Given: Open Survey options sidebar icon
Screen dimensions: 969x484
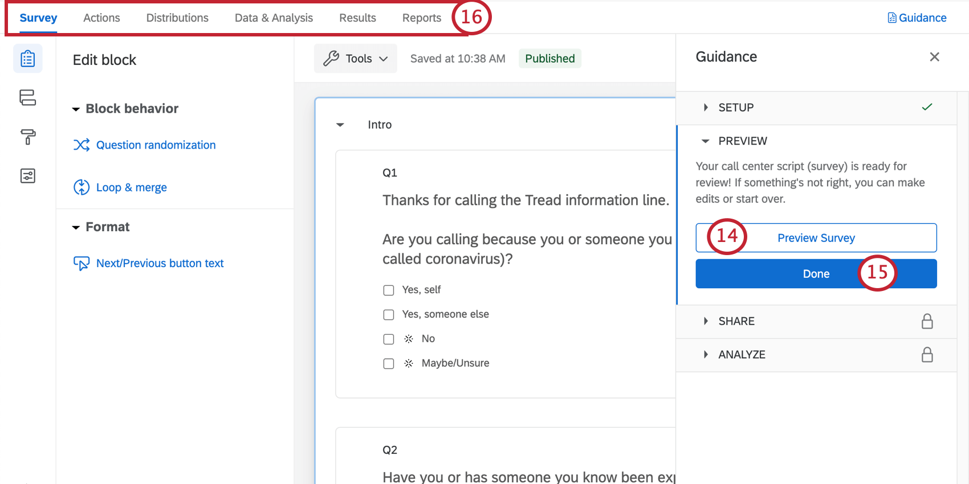Looking at the screenshot, I should pos(27,176).
